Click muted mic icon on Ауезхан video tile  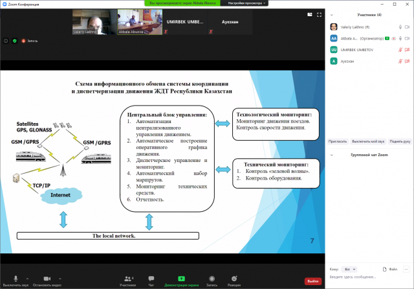tap(211, 32)
